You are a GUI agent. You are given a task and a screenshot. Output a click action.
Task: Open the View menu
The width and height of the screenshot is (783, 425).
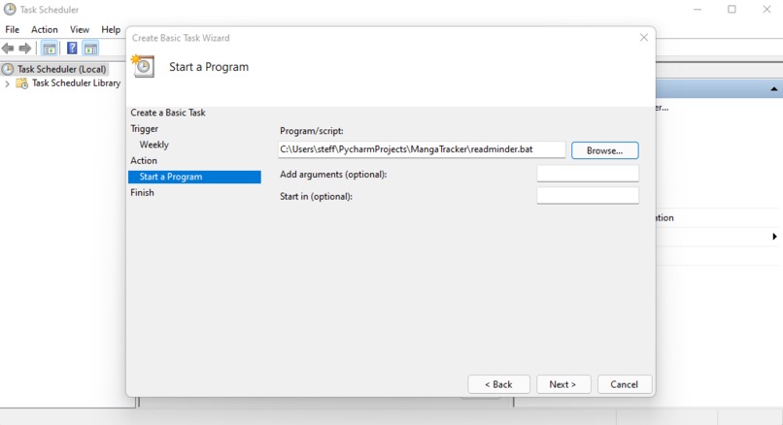point(80,29)
